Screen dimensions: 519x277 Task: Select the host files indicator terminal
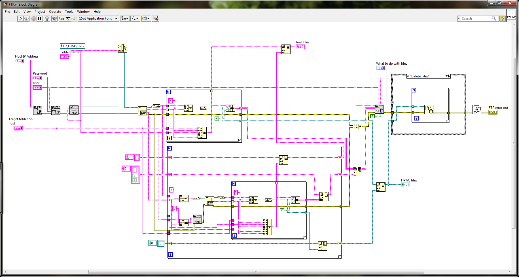(300, 47)
